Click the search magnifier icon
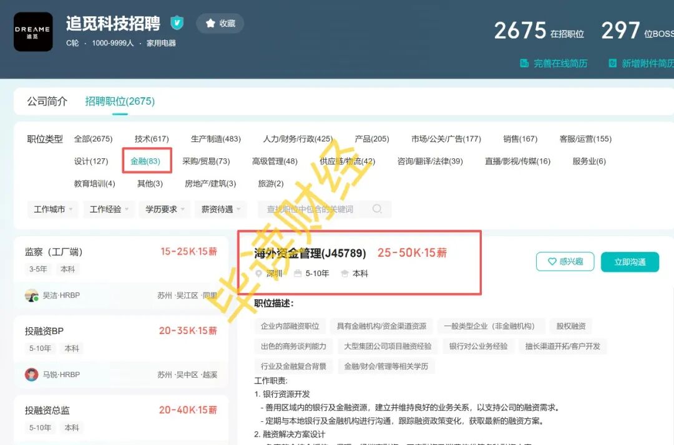Viewport: 674px width, 445px height. (377, 209)
